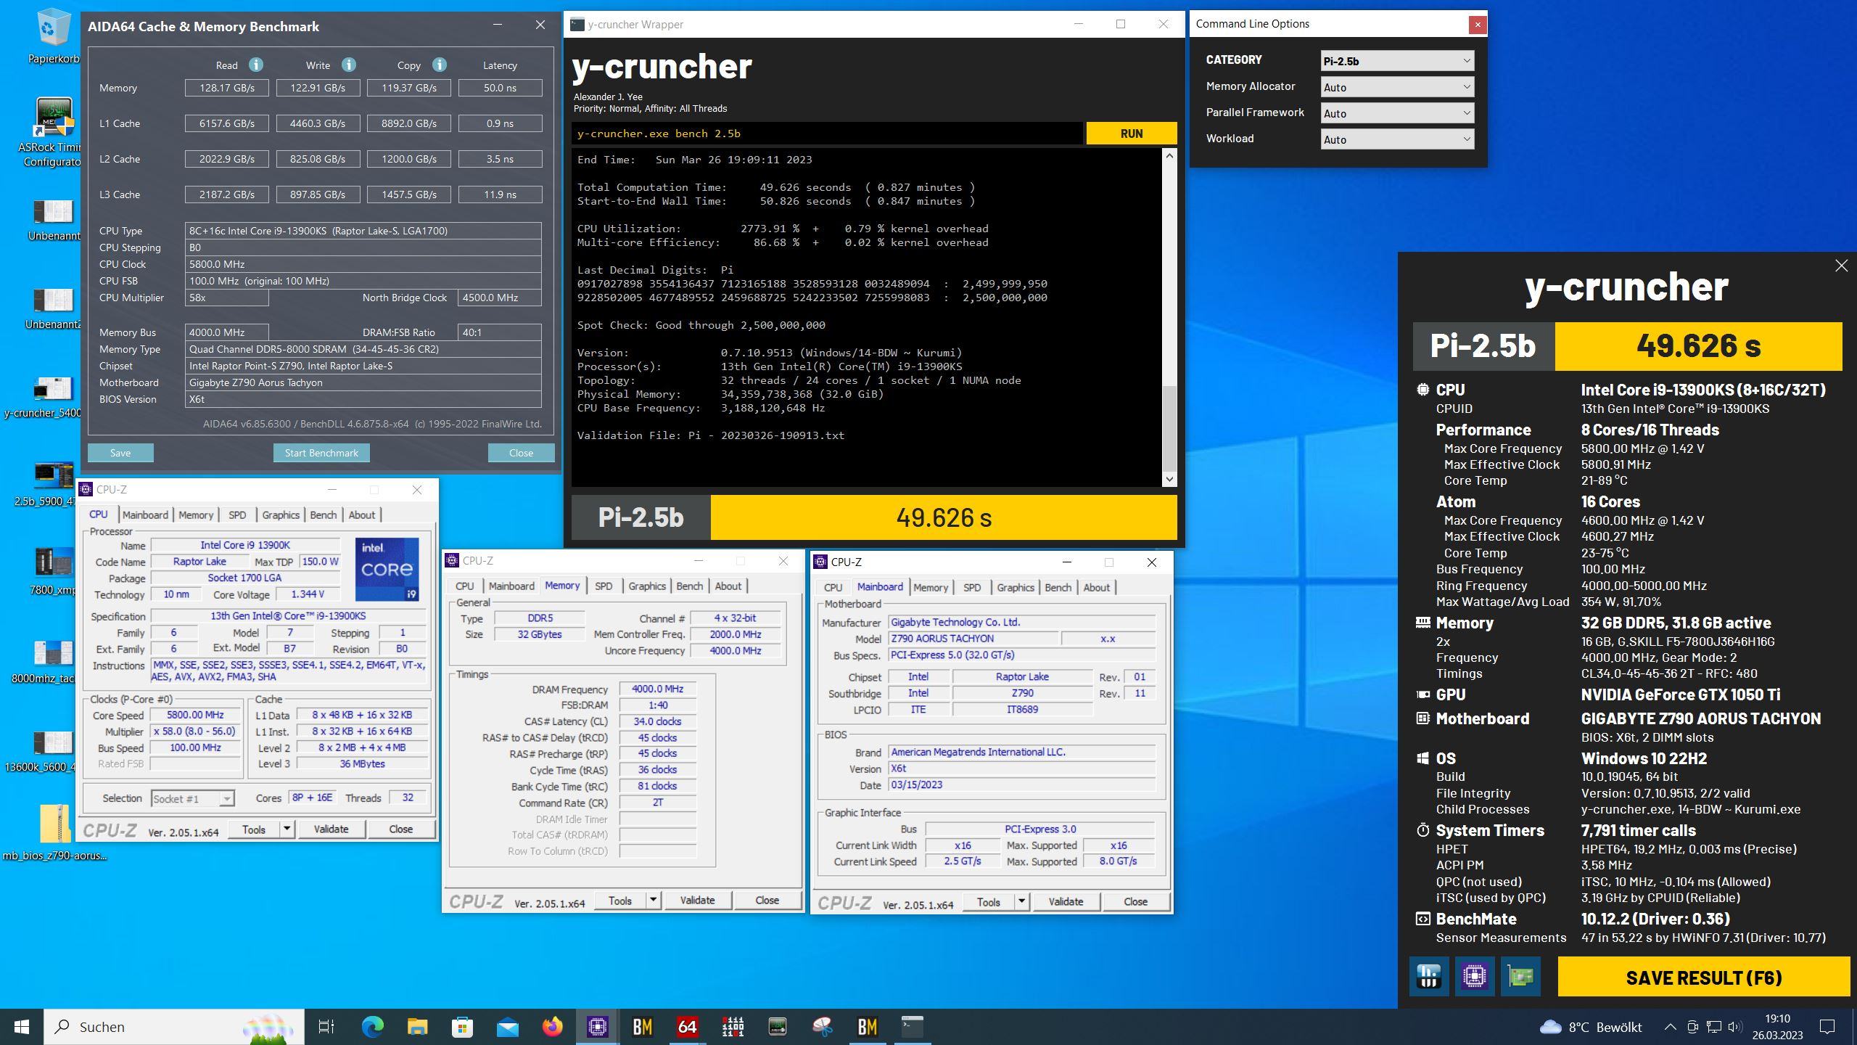Open HWiNFO from the BenchMate result panel
The width and height of the screenshot is (1857, 1045).
(x=1428, y=976)
